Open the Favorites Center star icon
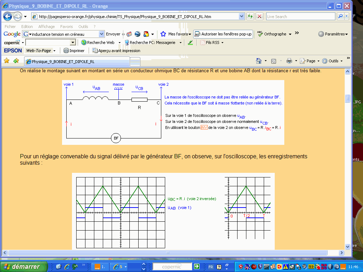 [x=7, y=61]
